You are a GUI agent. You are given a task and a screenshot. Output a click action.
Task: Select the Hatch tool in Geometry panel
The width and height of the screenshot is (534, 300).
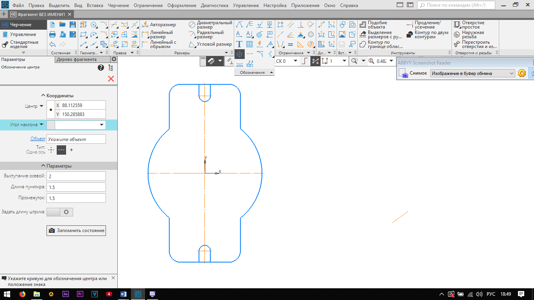(104, 45)
